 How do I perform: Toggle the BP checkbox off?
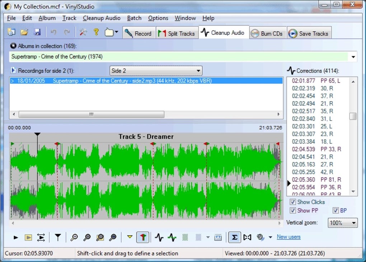tap(336, 210)
